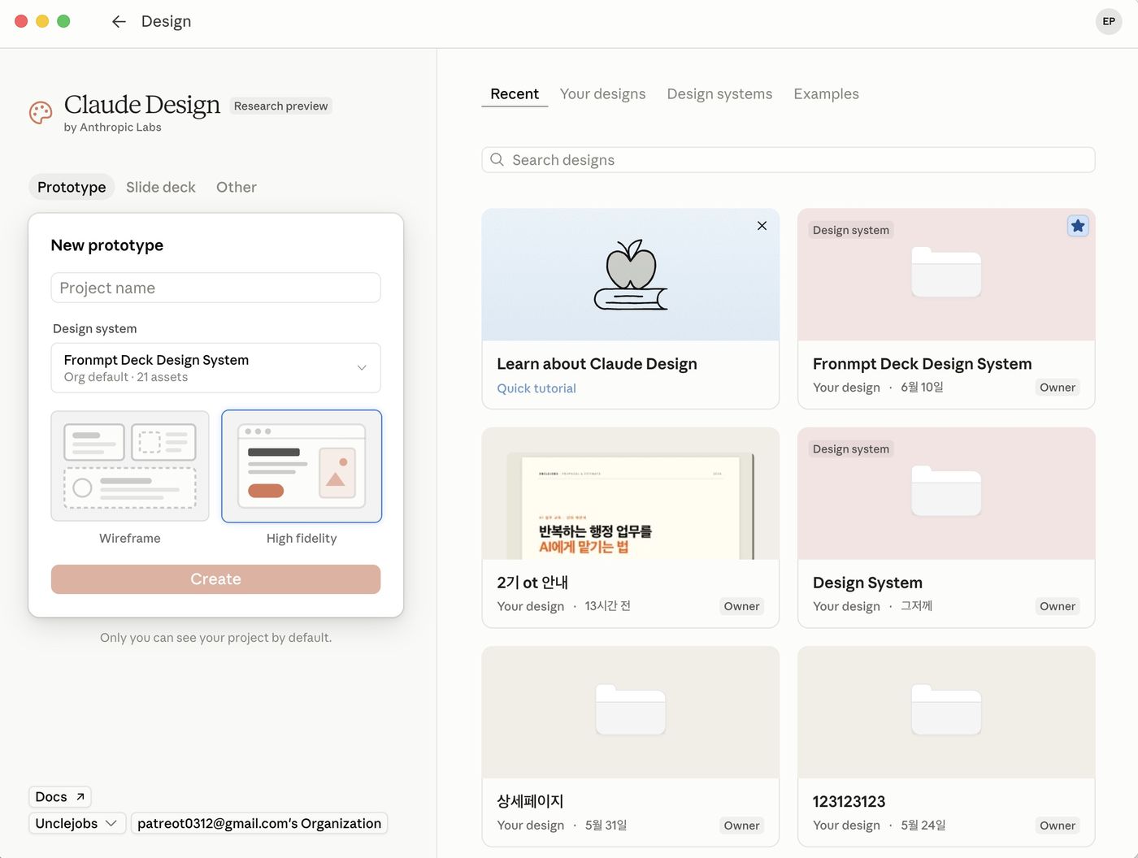Open the Design systems tab
This screenshot has height=858, width=1138.
click(719, 94)
